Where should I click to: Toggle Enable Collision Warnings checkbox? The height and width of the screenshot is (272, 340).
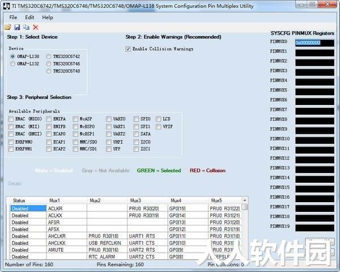(x=128, y=49)
